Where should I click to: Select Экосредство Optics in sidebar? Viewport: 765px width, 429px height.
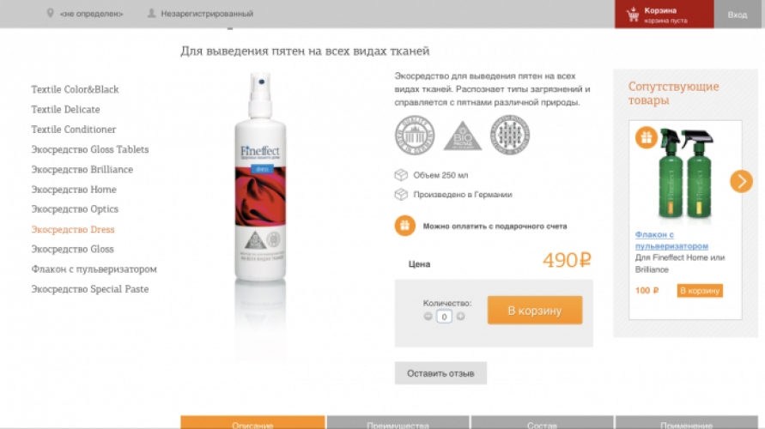point(75,209)
